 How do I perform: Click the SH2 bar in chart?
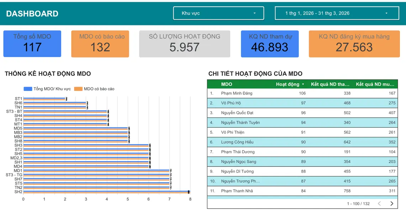pyautogui.click(x=106, y=192)
